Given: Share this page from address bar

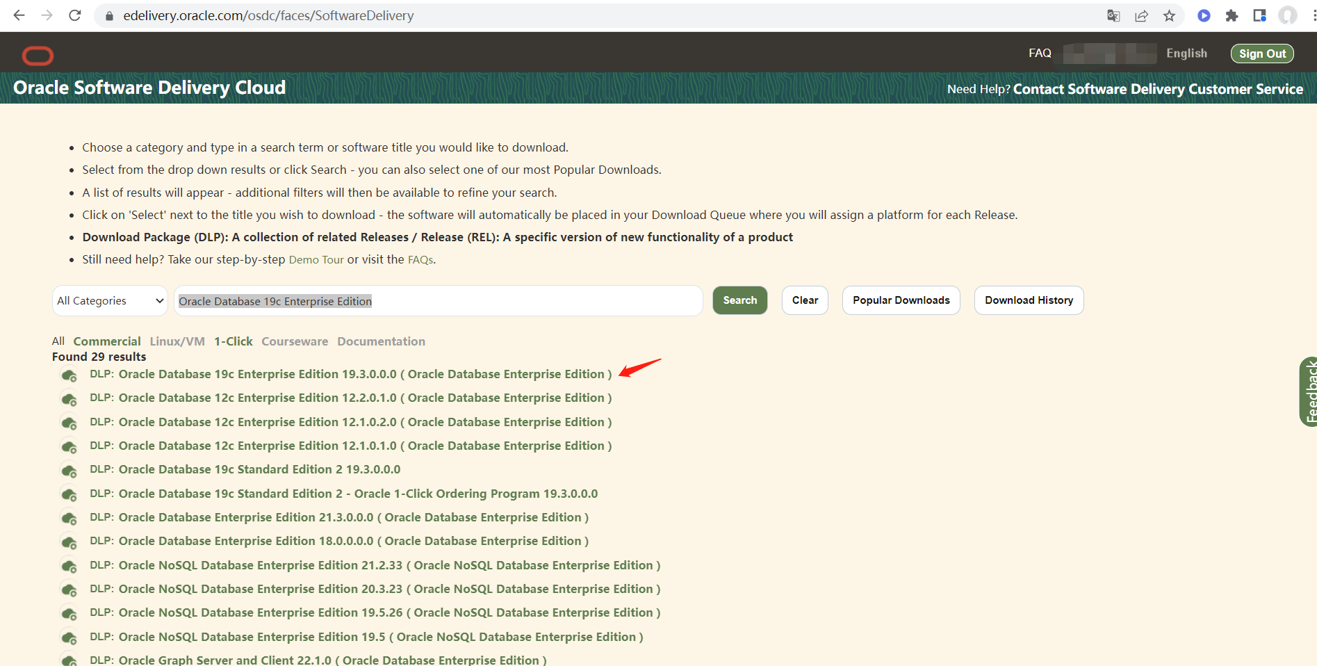Looking at the screenshot, I should (1141, 16).
